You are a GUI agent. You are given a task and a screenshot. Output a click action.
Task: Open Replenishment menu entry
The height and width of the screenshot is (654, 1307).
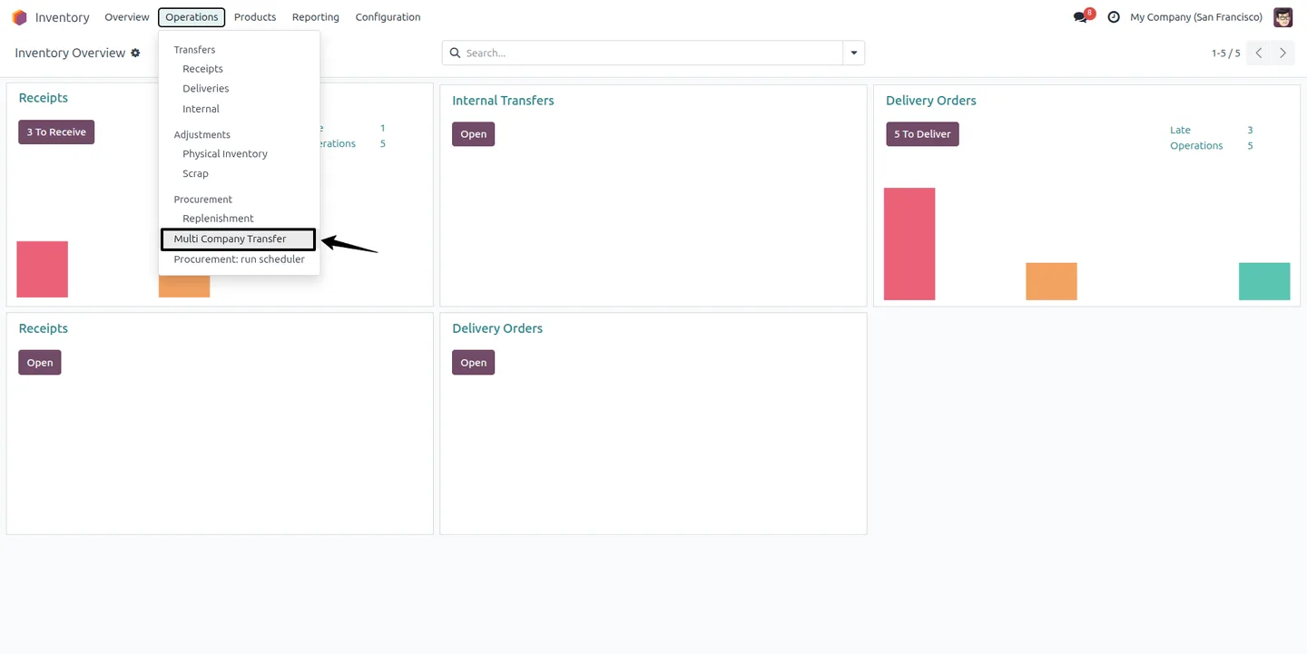tap(218, 219)
